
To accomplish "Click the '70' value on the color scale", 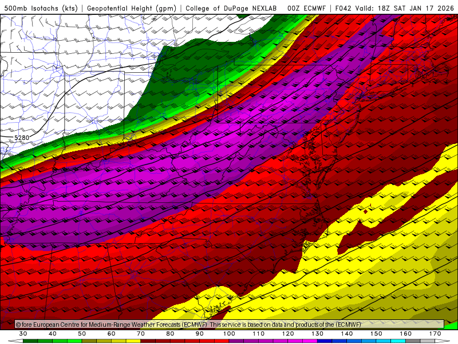I will 141,334.
